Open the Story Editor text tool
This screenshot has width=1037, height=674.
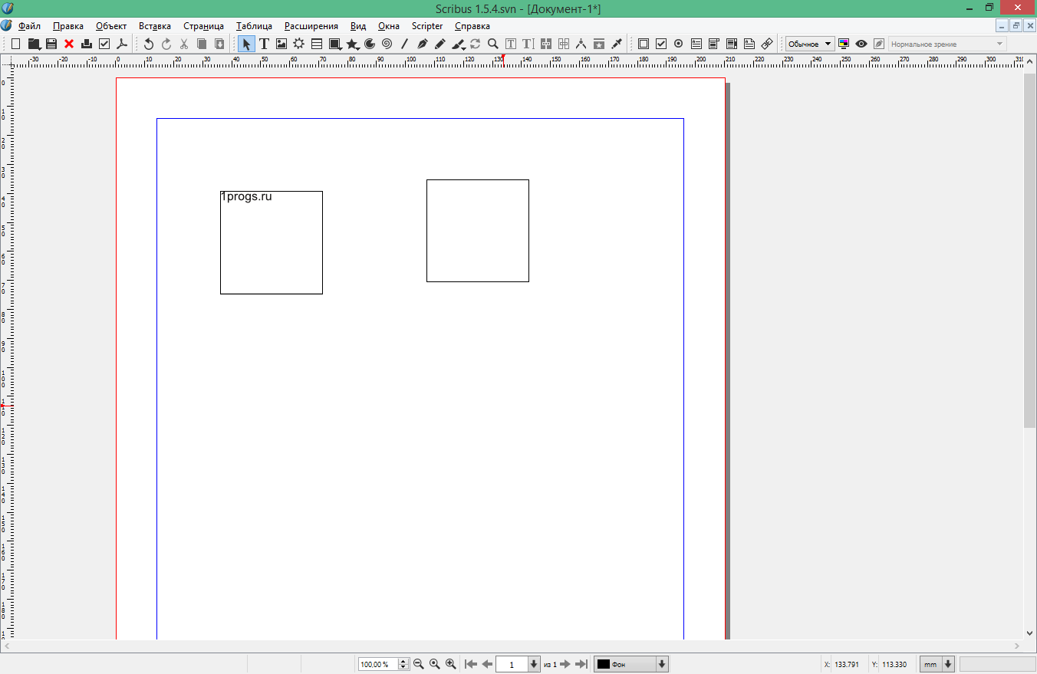tap(528, 44)
